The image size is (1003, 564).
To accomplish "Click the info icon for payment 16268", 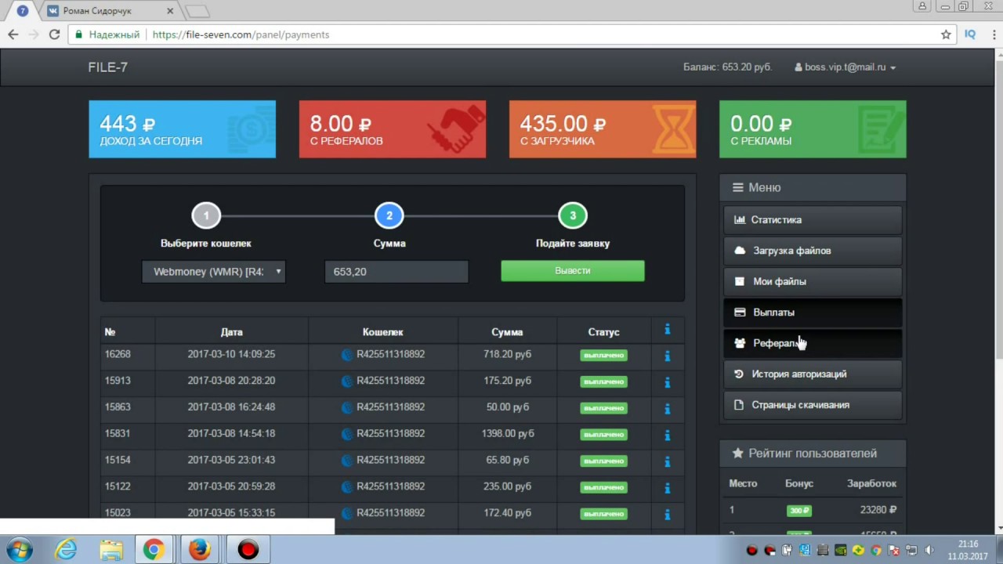I will tap(667, 356).
